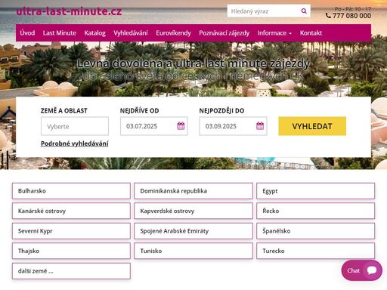Pick the Tunisko destination
The width and height of the screenshot is (387, 290).
193,251
